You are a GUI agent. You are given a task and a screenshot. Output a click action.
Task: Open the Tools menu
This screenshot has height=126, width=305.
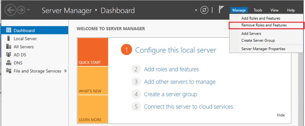258,10
